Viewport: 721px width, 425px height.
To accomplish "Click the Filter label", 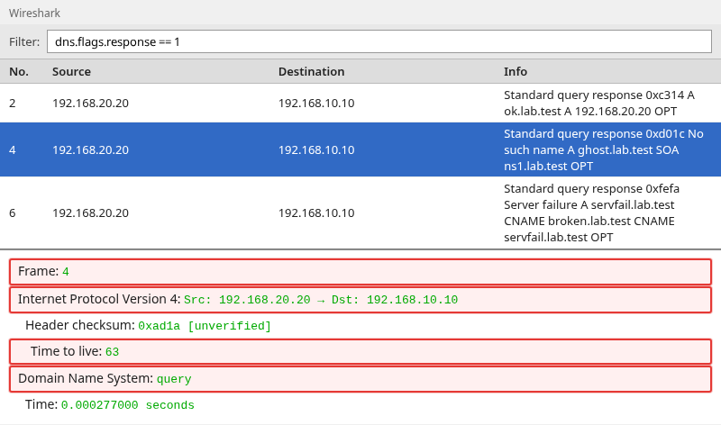I will click(24, 41).
